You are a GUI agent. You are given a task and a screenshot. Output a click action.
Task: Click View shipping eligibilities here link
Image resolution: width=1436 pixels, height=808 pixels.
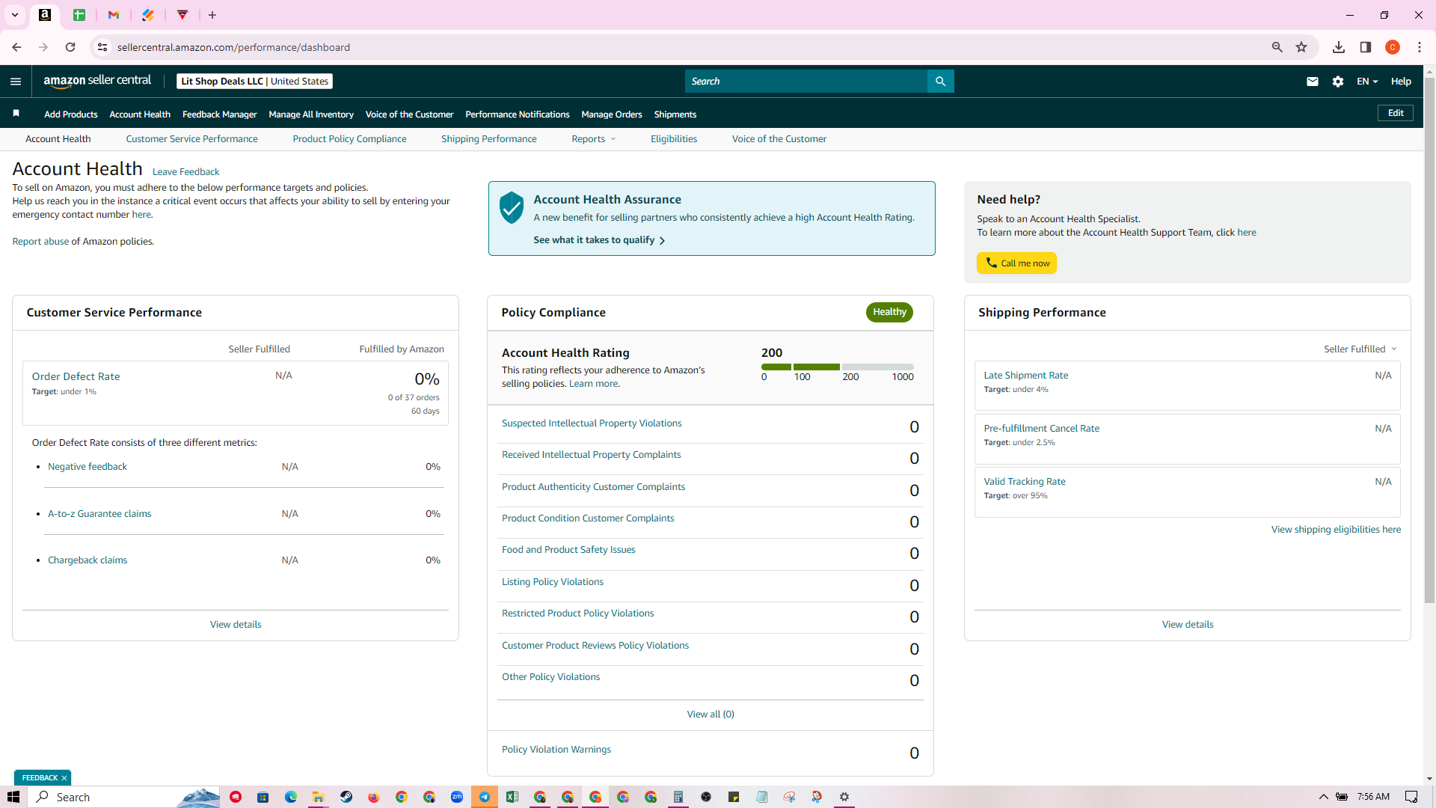click(x=1336, y=530)
